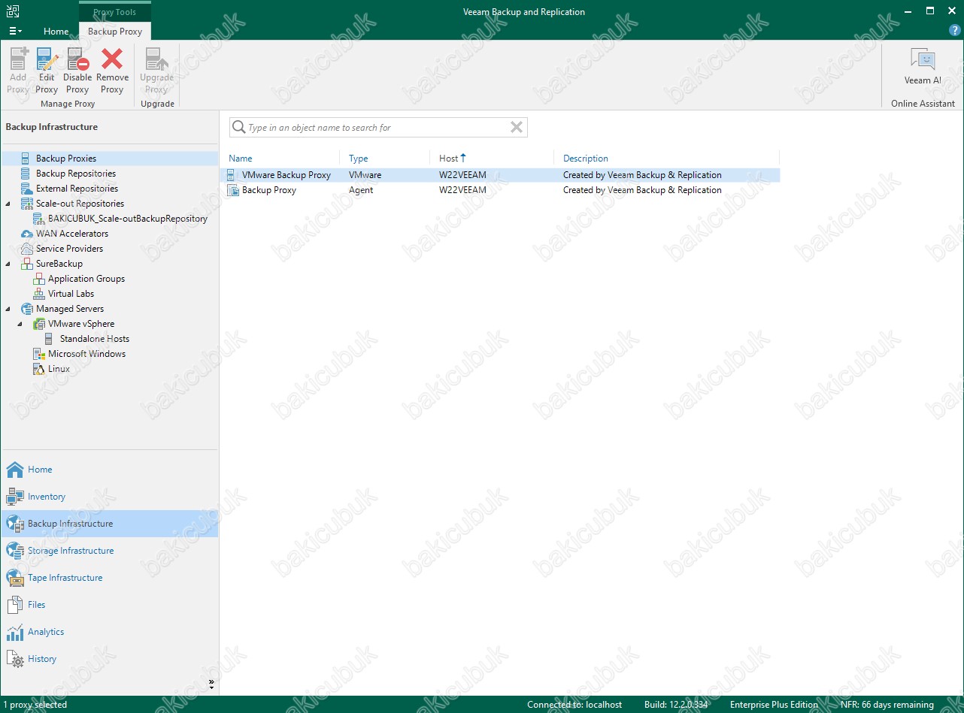This screenshot has width=964, height=713.
Task: Click the VMware Backup Proxy row icon
Action: pyautogui.click(x=232, y=175)
